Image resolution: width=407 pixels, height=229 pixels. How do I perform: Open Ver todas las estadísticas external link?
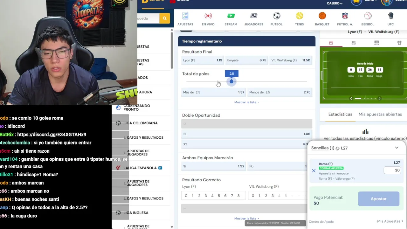pyautogui.click(x=365, y=138)
